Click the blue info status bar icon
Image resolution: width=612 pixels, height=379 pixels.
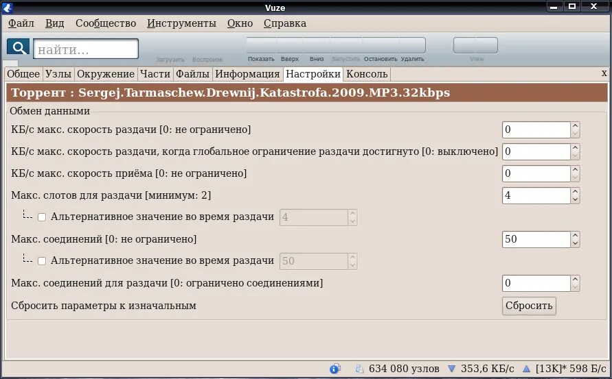point(335,369)
